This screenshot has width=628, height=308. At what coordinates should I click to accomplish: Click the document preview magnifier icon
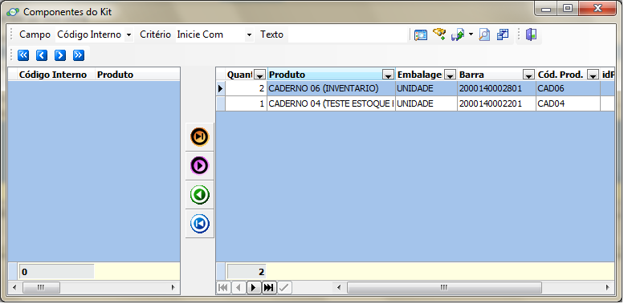click(x=484, y=34)
